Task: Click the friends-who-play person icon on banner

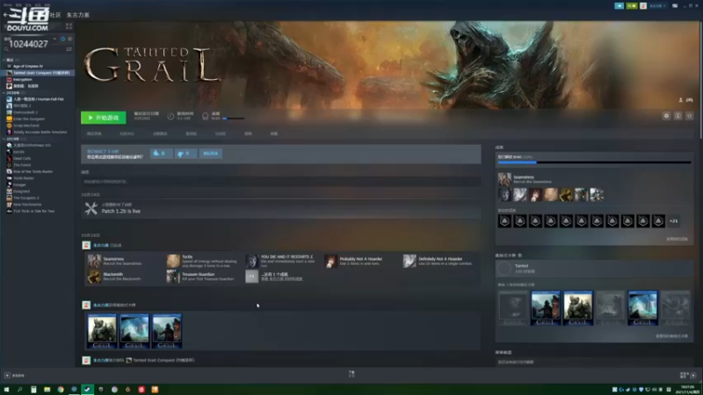Action: click(680, 100)
